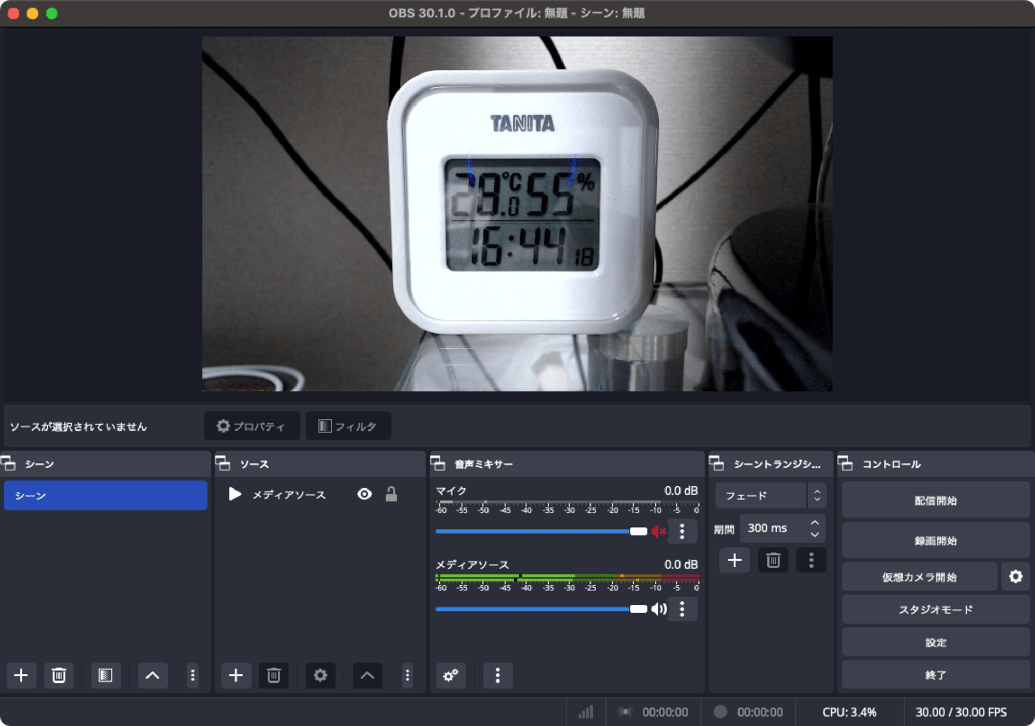Open メディアソース mixer channel options dots
The width and height of the screenshot is (1035, 726).
point(682,609)
